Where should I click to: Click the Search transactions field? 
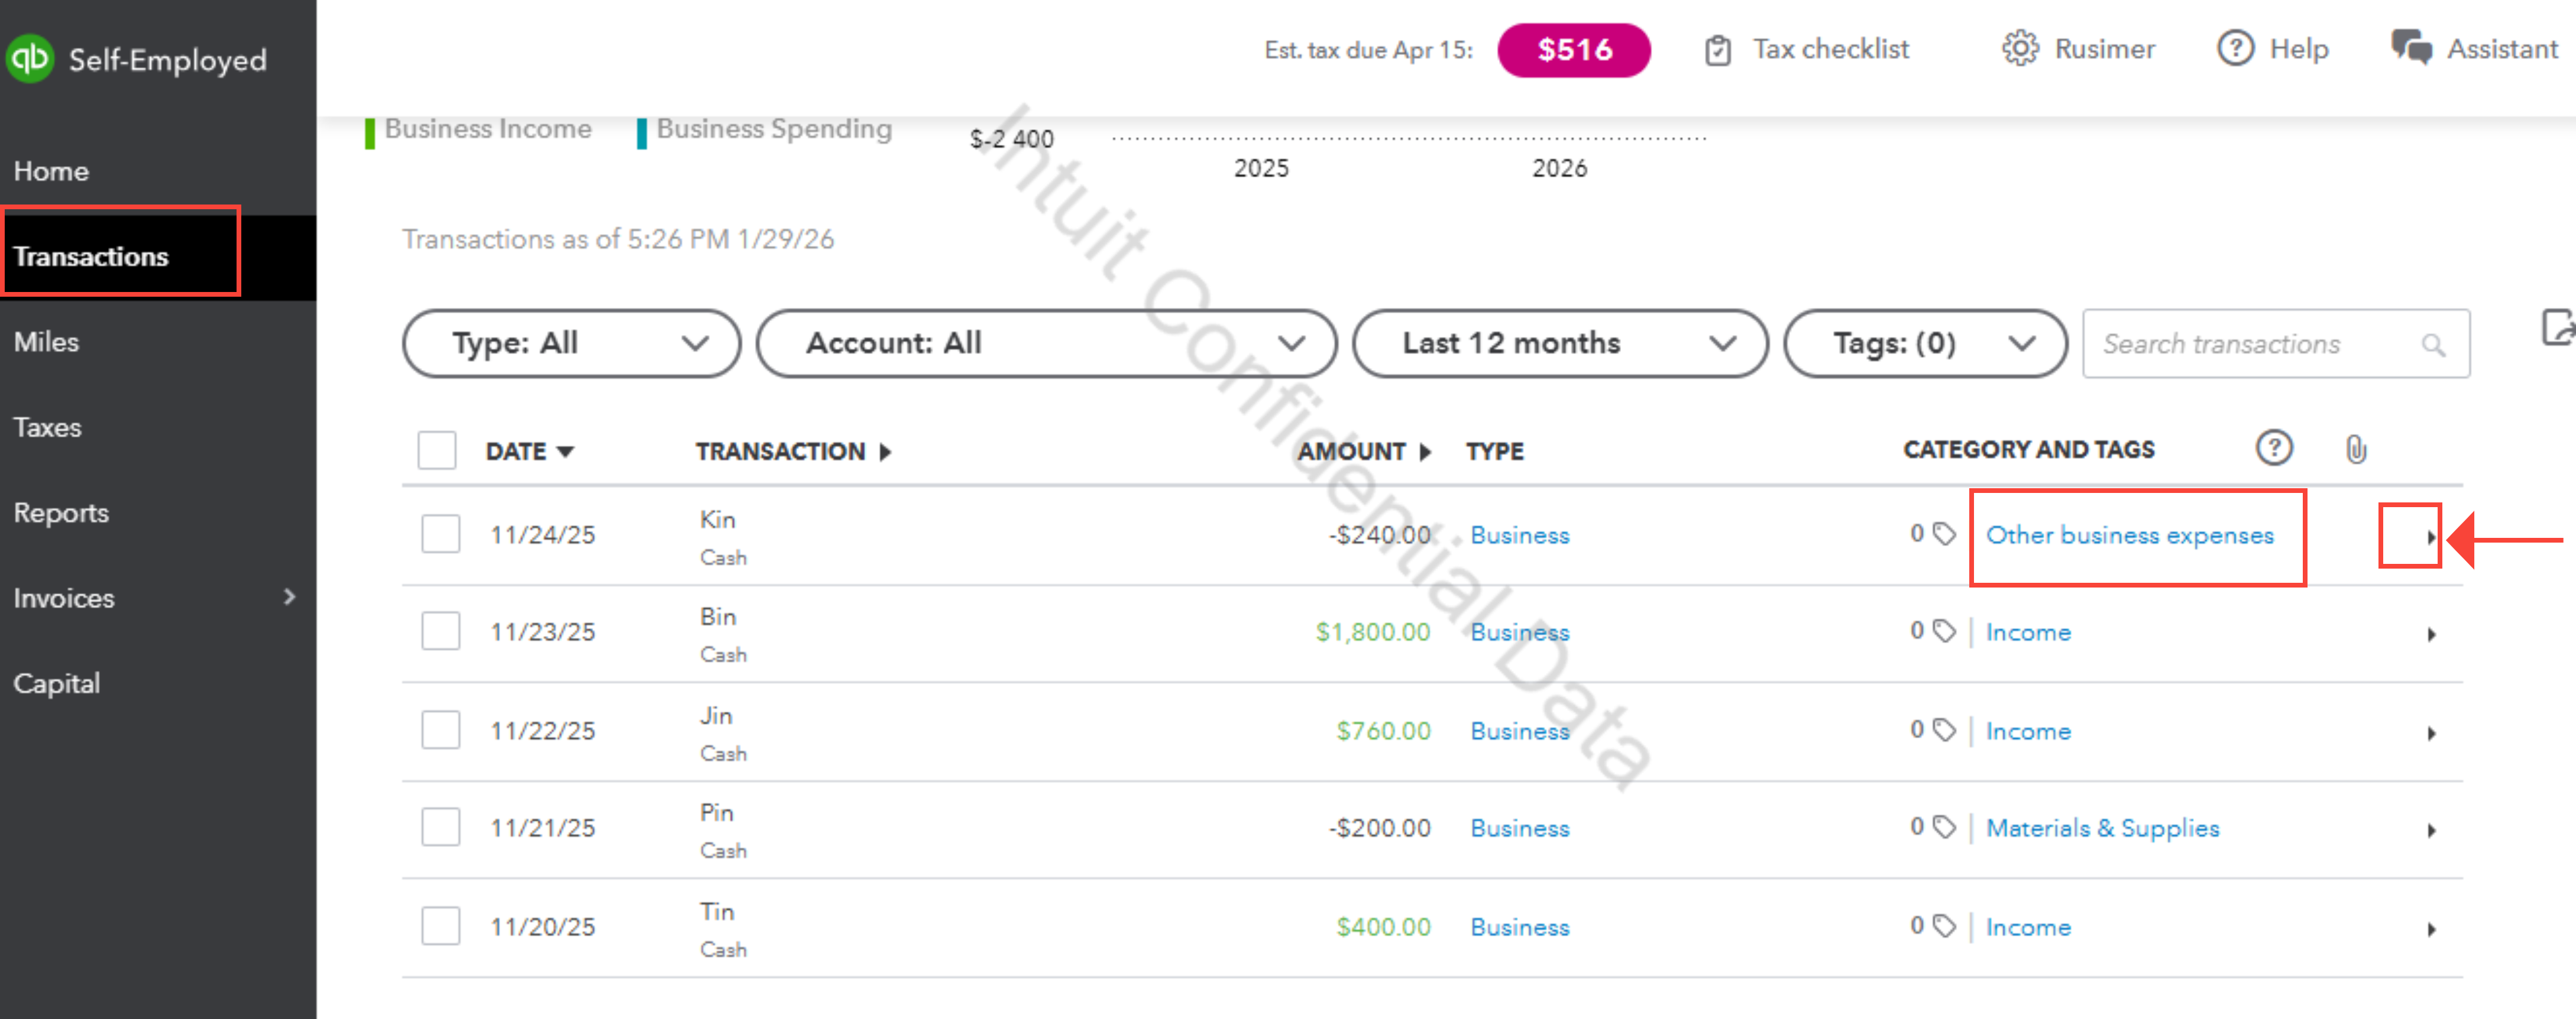(x=2250, y=345)
